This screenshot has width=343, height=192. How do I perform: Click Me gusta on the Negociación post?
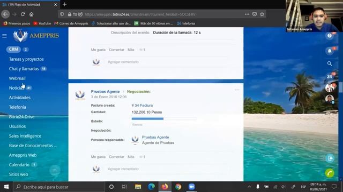click(98, 157)
